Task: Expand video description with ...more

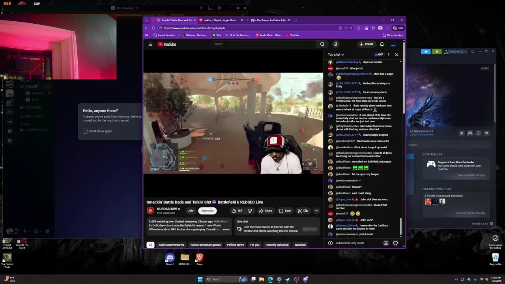Action: pyautogui.click(x=225, y=230)
